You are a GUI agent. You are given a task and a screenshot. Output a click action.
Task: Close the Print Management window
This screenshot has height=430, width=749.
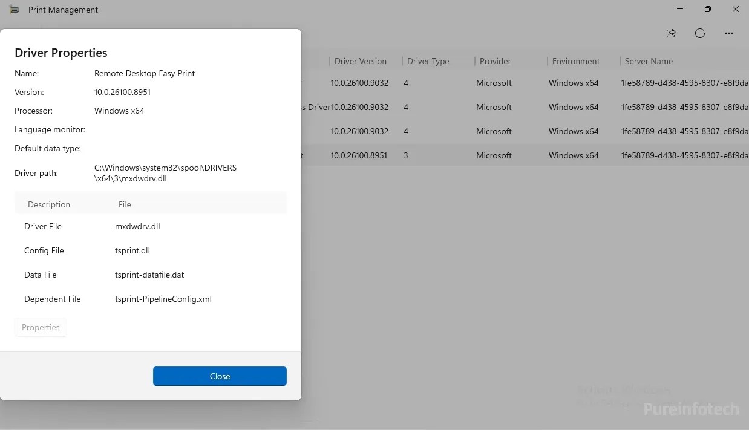[x=736, y=10]
